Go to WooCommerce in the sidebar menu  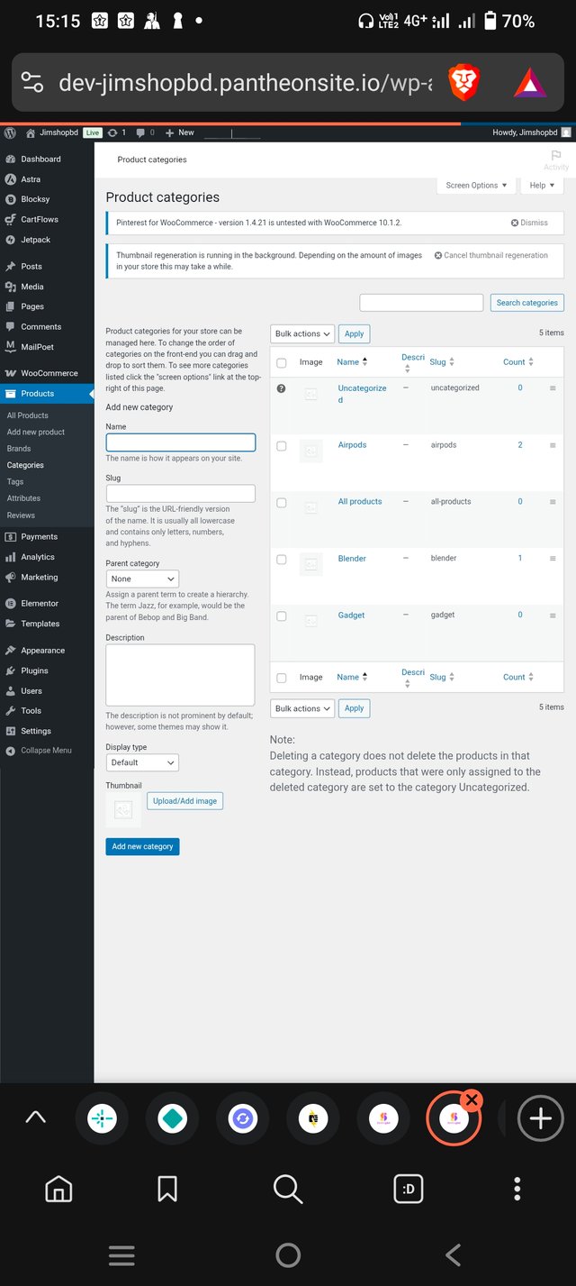(49, 373)
